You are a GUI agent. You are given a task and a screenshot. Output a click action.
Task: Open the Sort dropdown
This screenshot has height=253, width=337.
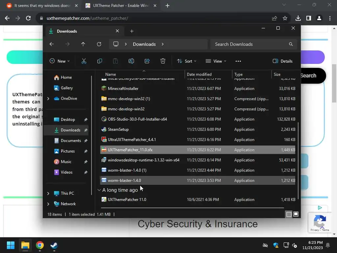pos(187,61)
